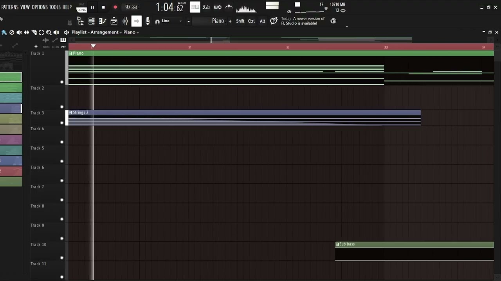This screenshot has height=281, width=501.
Task: Click the microphone recording icon
Action: pos(148,21)
